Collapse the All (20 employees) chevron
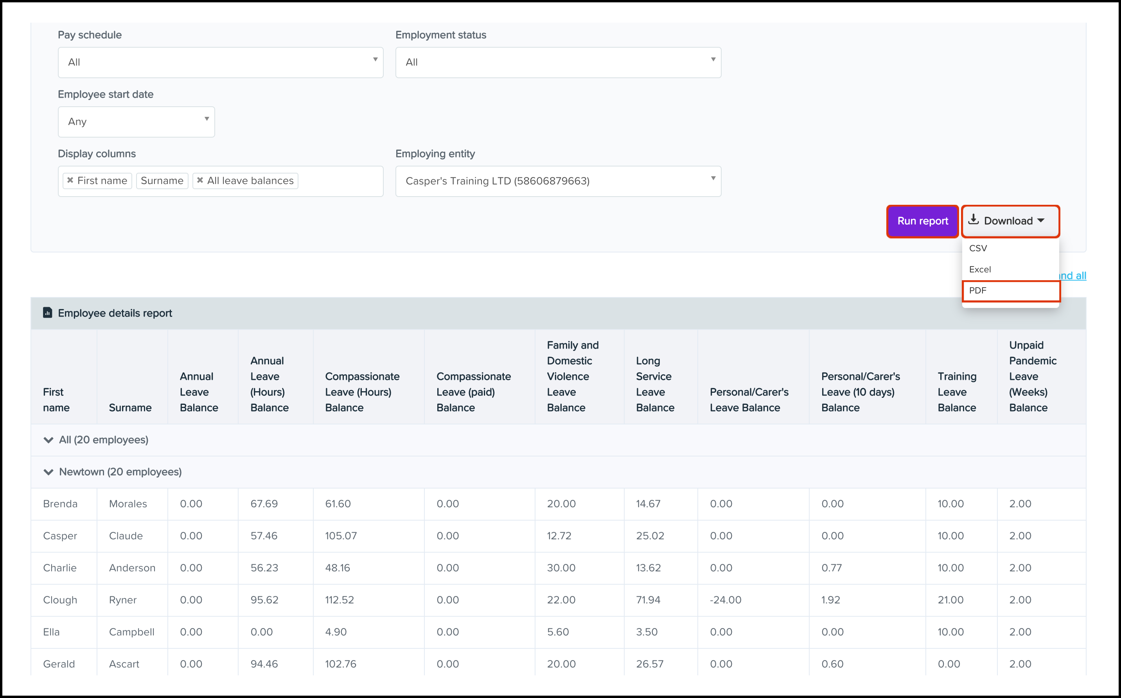 pos(48,440)
